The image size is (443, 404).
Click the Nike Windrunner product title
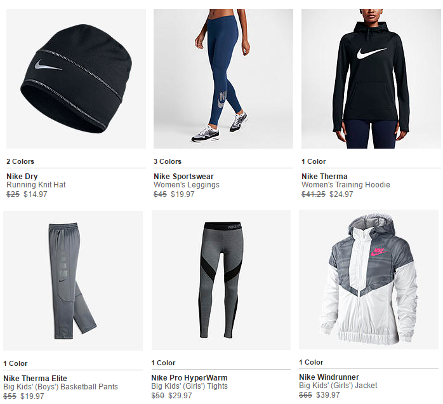(329, 377)
